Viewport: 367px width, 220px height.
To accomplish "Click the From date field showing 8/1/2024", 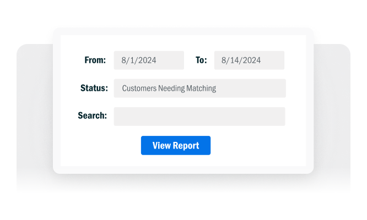I will 149,61.
